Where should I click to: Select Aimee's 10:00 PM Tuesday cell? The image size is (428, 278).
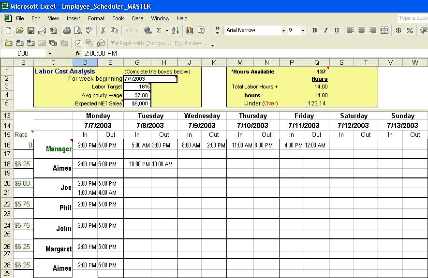pos(137,164)
